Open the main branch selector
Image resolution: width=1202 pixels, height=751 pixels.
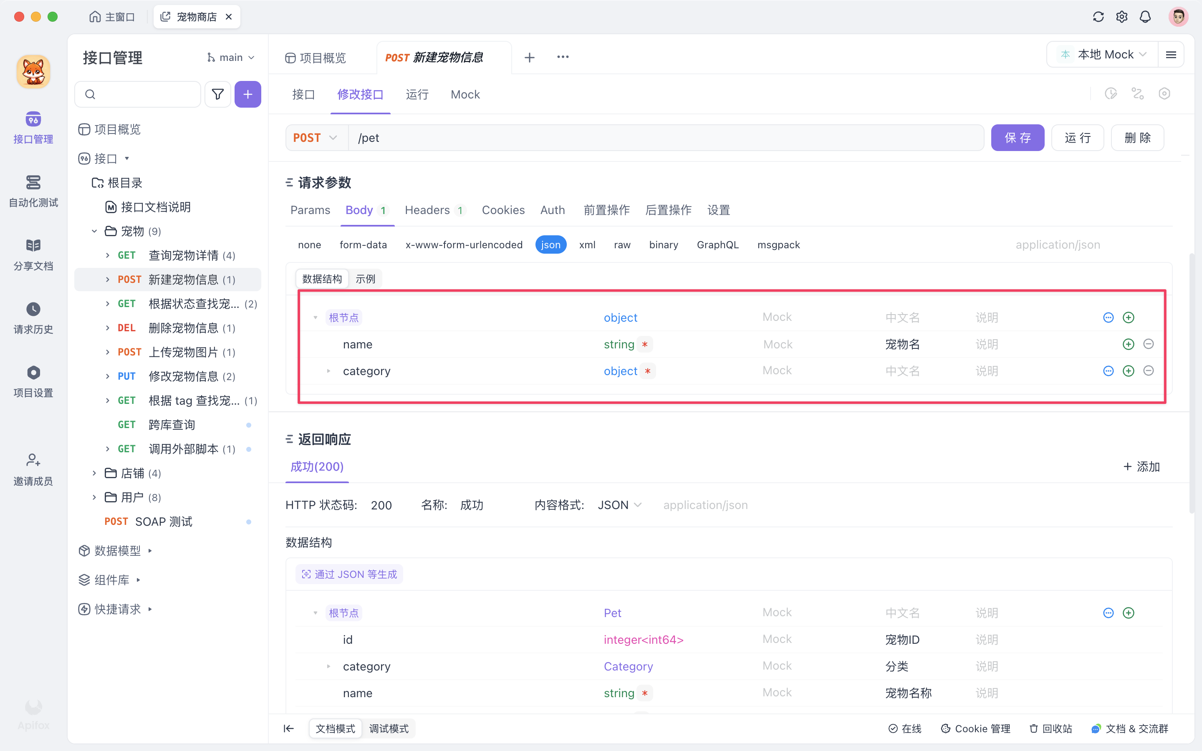(230, 57)
